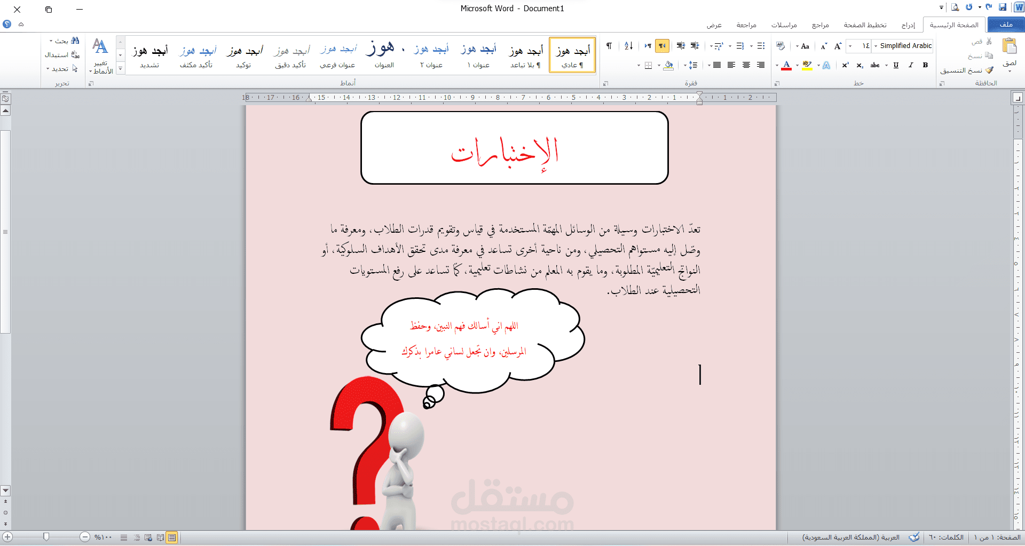Screen dimensions: 1025x546
Task: Toggle show paragraph marks ¶
Action: (x=609, y=46)
